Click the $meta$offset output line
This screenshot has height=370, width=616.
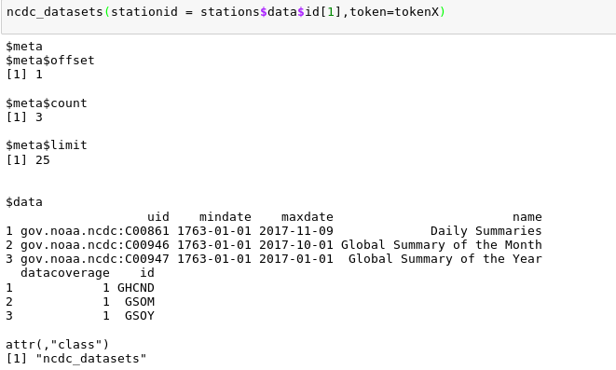50,61
